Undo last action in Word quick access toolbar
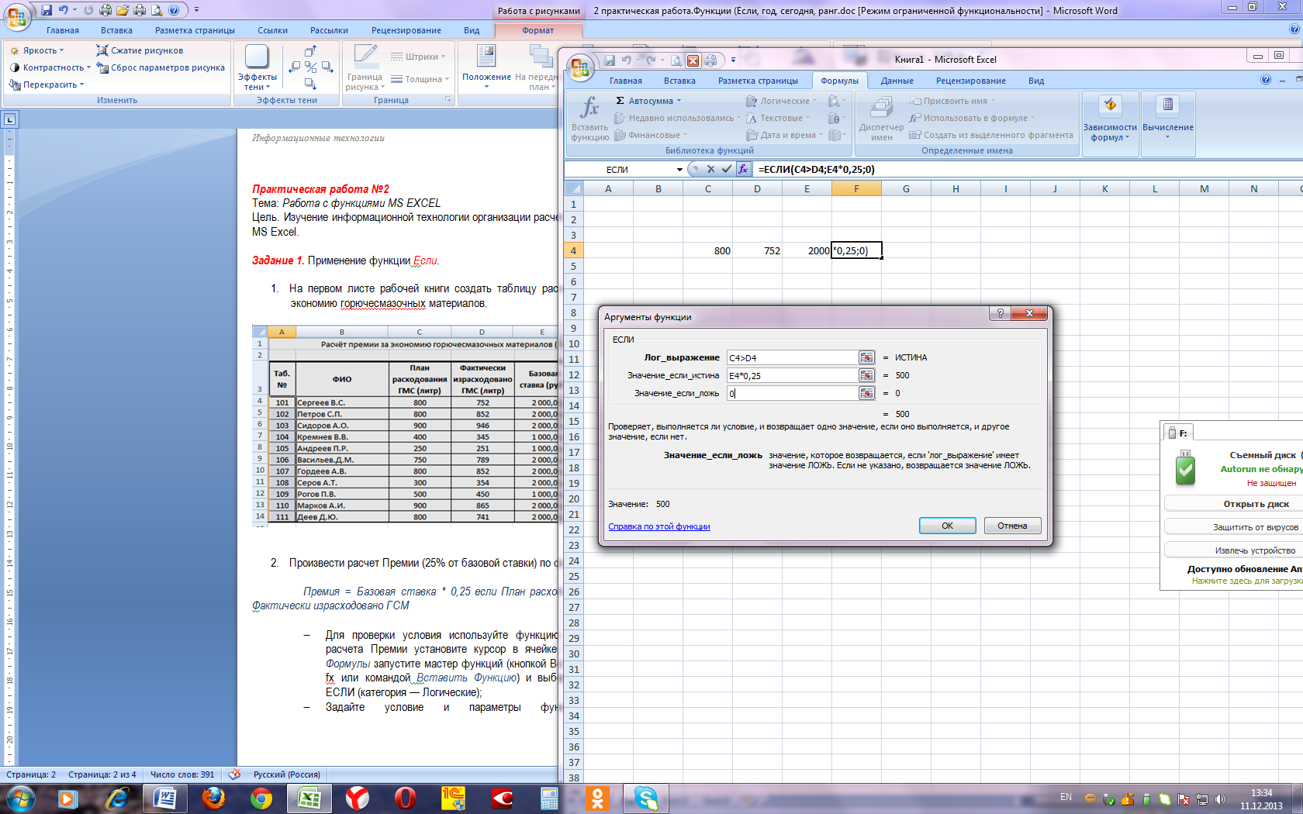Viewport: 1303px width, 814px height. point(64,10)
